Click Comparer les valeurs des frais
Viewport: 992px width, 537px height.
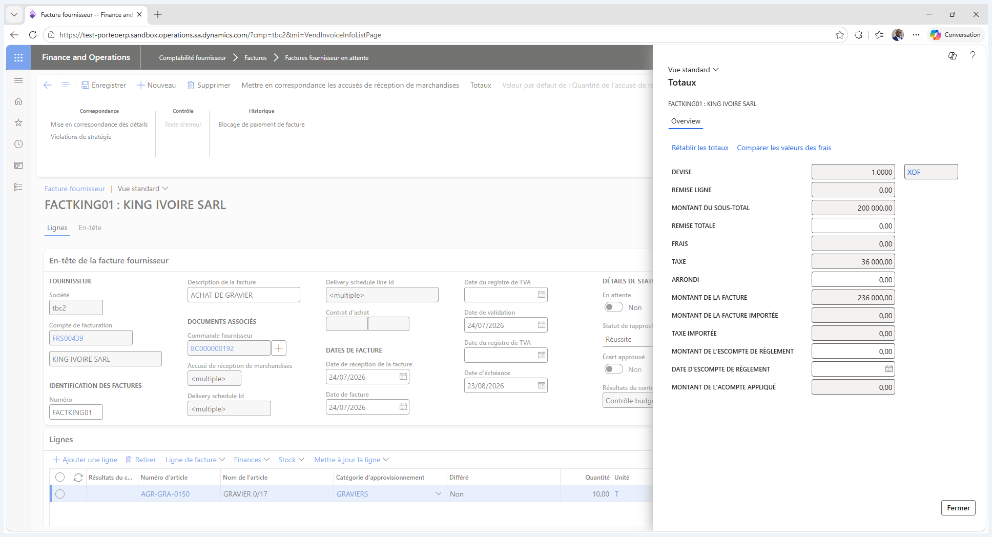point(784,148)
